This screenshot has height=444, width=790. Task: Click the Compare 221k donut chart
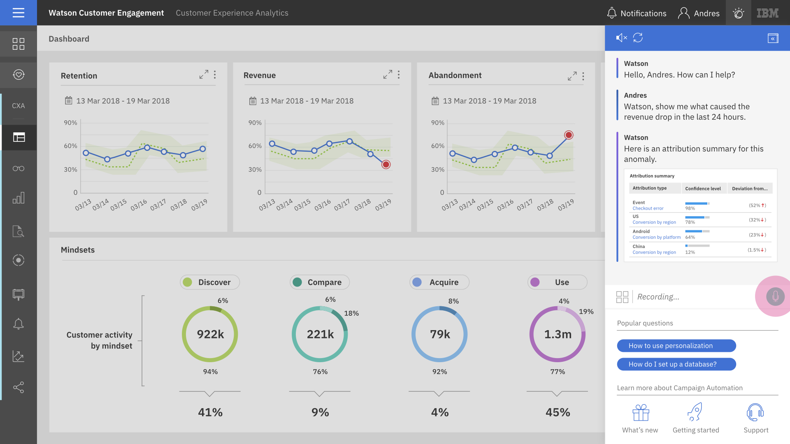(320, 334)
